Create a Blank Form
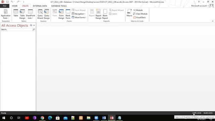215x121 pixels. 68,14
